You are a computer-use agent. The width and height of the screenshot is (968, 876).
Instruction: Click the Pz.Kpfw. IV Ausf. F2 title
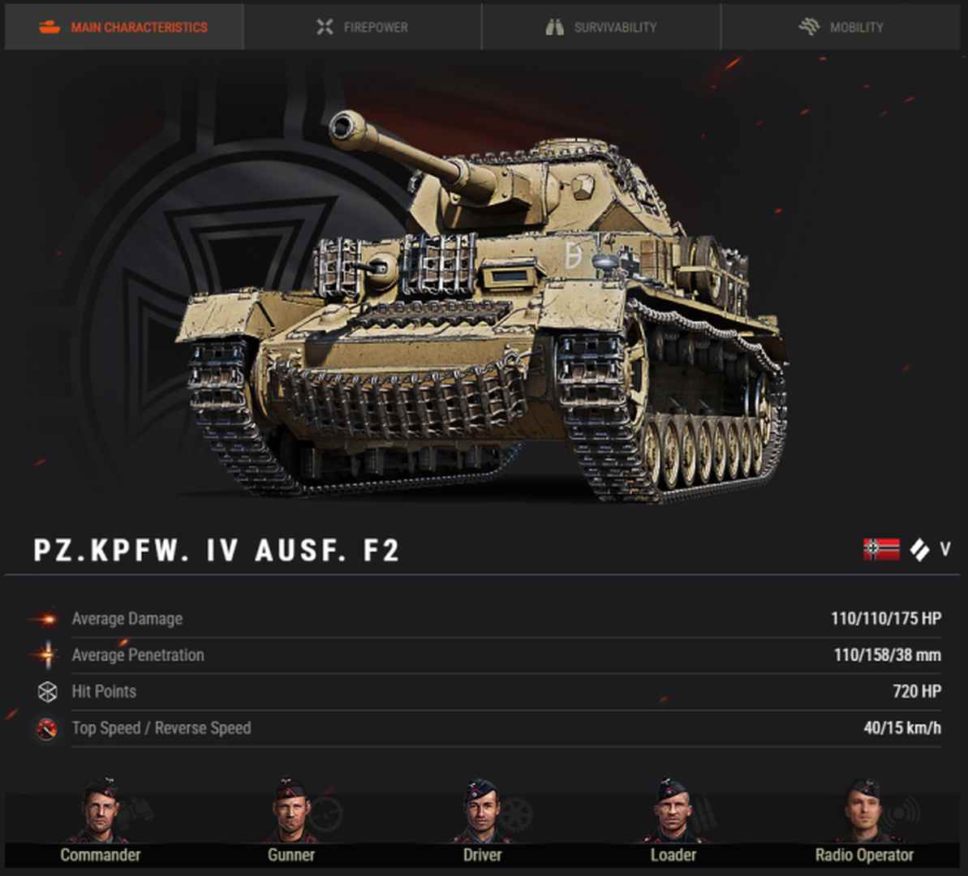coord(217,550)
